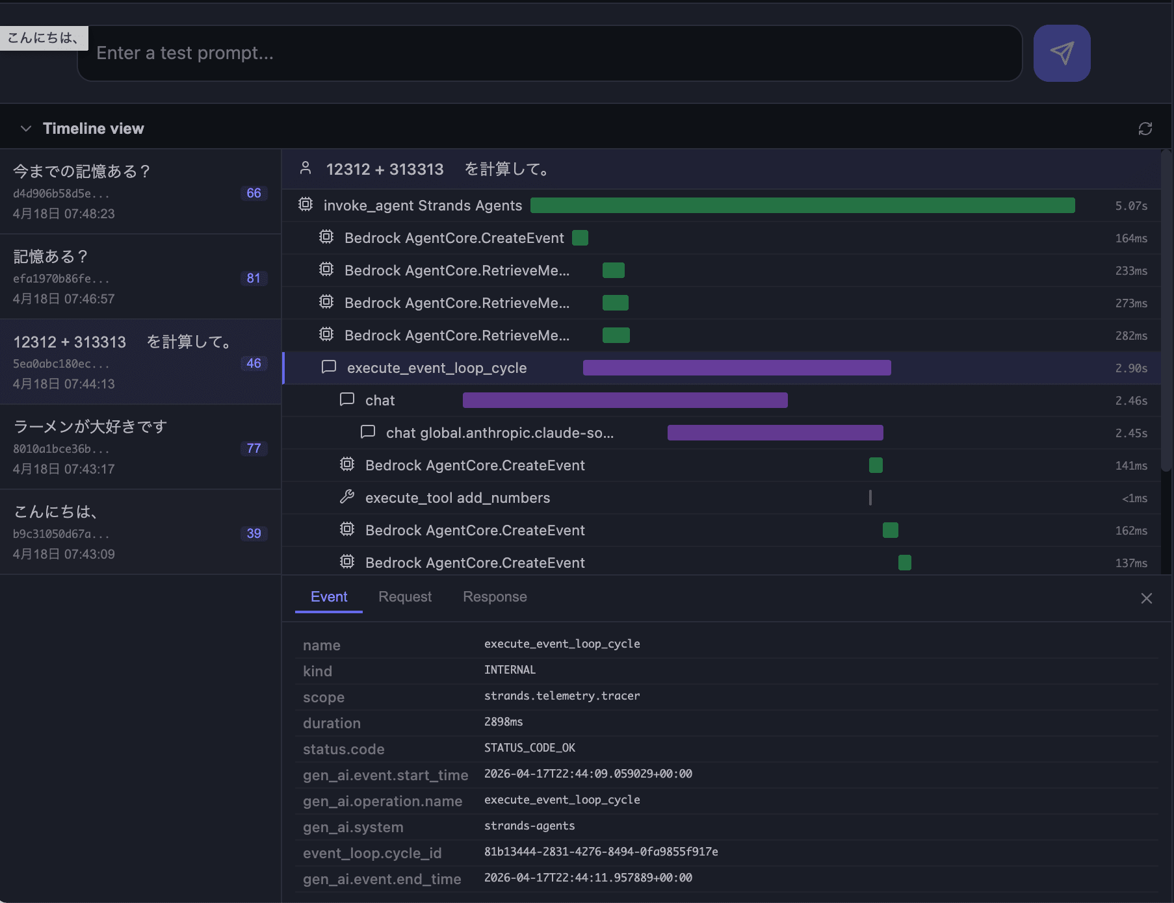
Task: Click the span list vertical scrollbar
Action: (1166, 312)
